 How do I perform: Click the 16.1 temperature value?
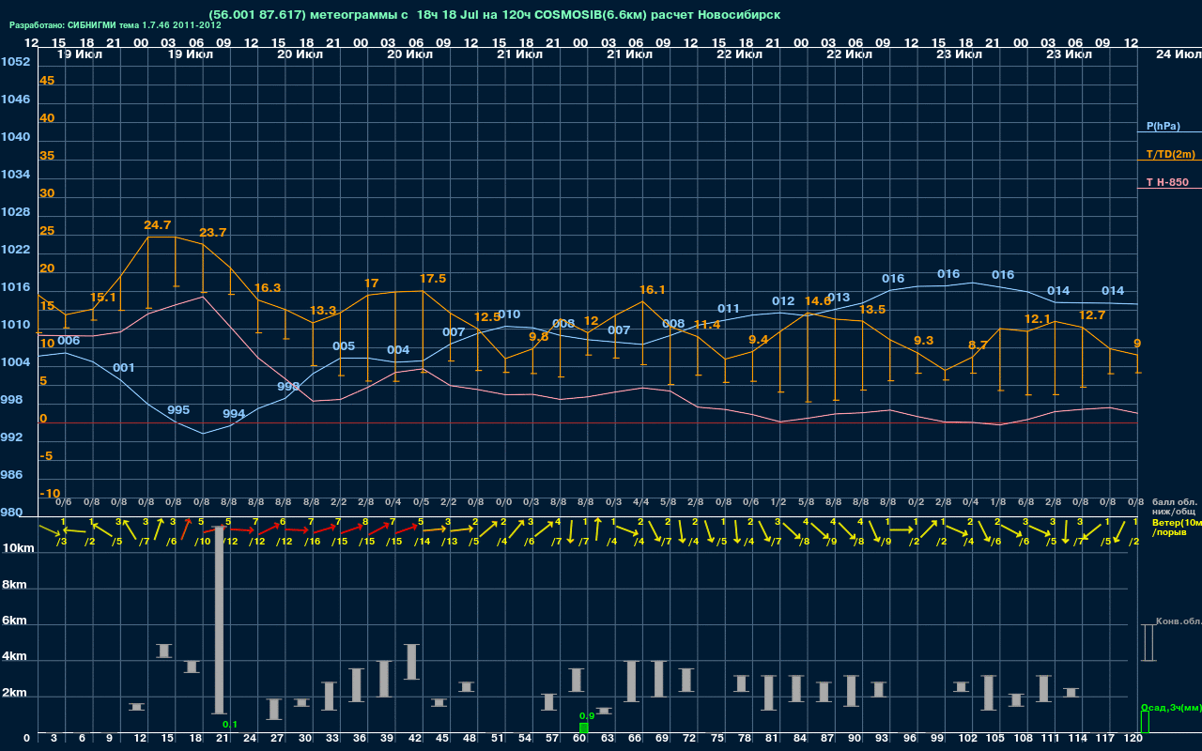pos(653,290)
